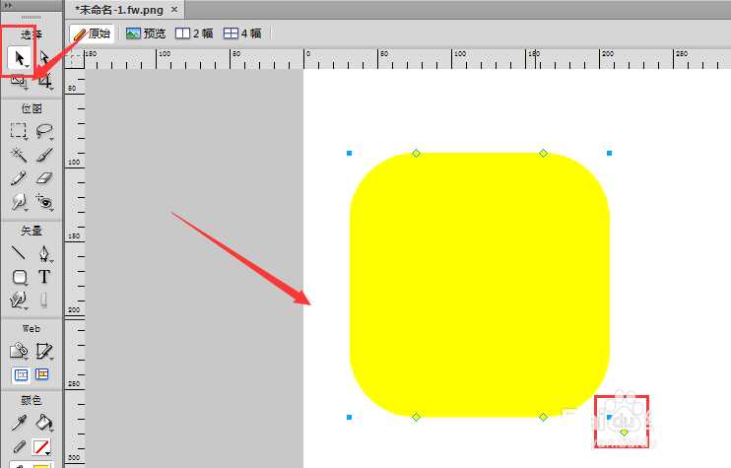Open the stroke color swatch

(x=42, y=447)
